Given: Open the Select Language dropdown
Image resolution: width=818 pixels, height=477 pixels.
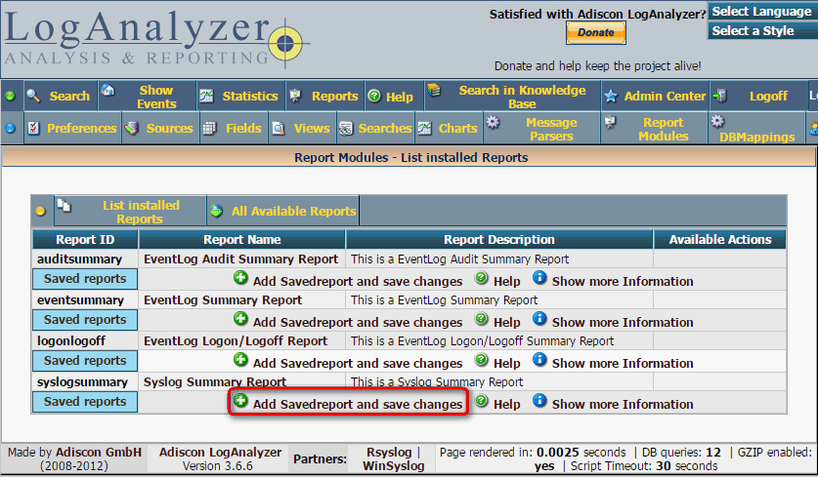Looking at the screenshot, I should coord(761,11).
